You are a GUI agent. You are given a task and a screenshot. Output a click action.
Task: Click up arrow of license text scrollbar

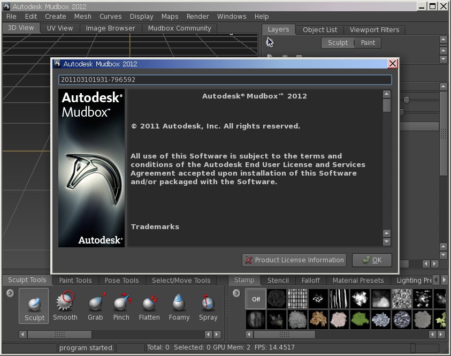[387, 94]
